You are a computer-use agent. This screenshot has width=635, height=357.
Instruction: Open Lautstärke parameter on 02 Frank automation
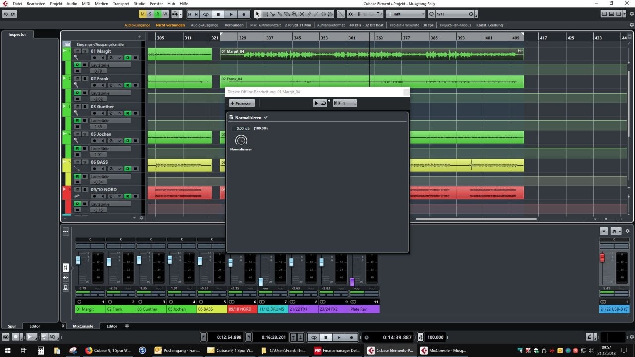[x=111, y=93]
